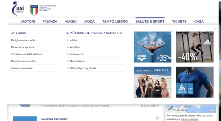The image size is (221, 121).
Task: Open the odlo blue shirt banner
Action: click(x=195, y=82)
